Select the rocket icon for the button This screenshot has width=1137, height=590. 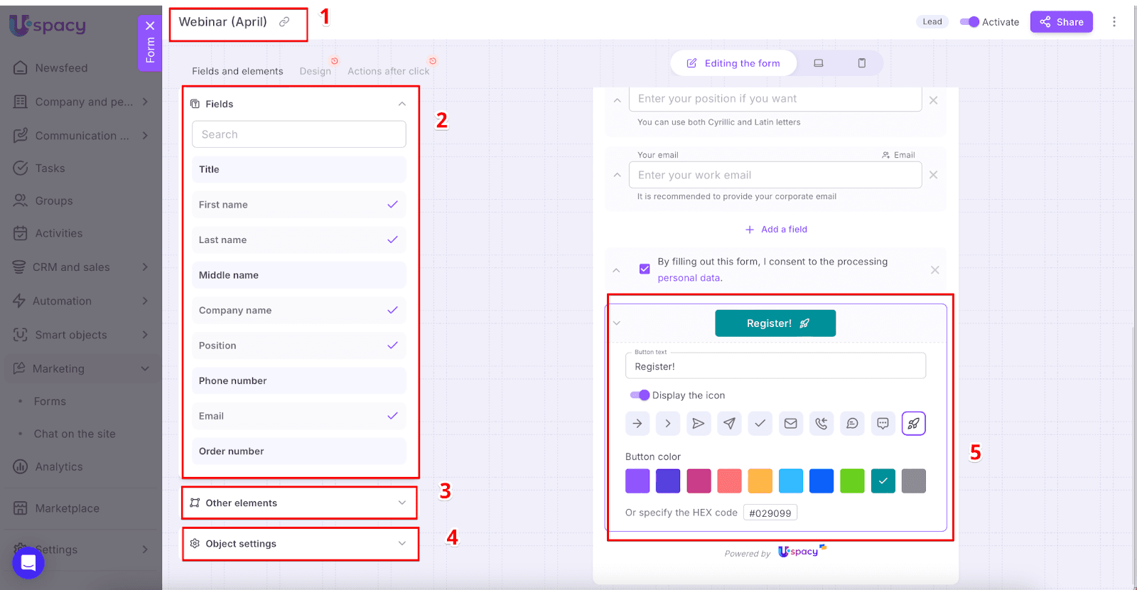click(913, 424)
